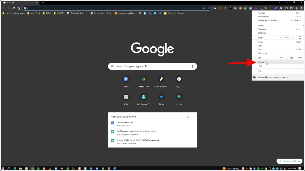Bookmark this tab with the star icon
305x171 pixels.
point(209,8)
